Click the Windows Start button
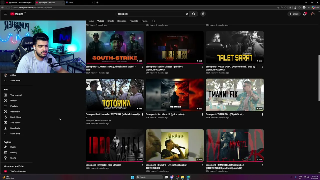The width and height of the screenshot is (320, 180). pyautogui.click(x=132, y=177)
